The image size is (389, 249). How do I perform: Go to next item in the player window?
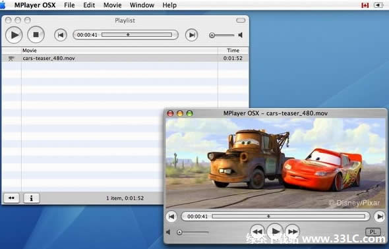tap(380, 217)
